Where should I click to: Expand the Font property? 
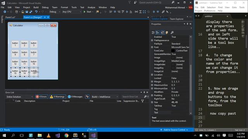pyautogui.click(x=152, y=47)
